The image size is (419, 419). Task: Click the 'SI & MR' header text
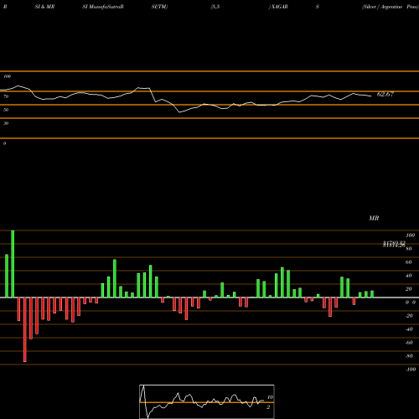pyautogui.click(x=44, y=7)
